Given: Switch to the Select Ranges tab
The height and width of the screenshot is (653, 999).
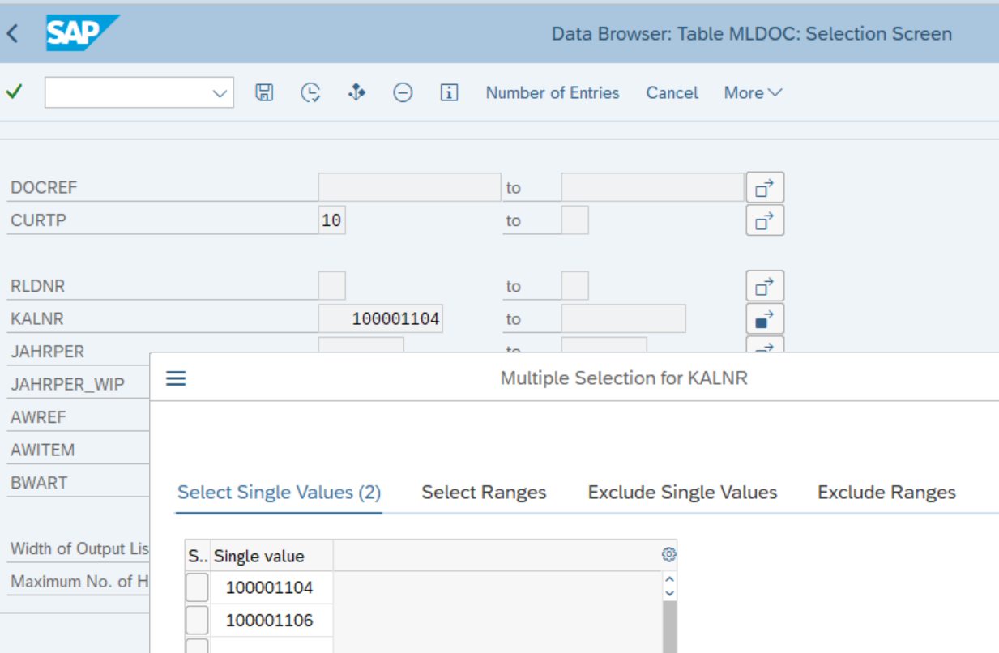Looking at the screenshot, I should 484,493.
